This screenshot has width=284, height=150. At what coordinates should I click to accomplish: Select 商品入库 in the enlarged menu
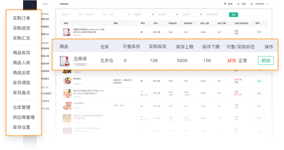click(22, 63)
